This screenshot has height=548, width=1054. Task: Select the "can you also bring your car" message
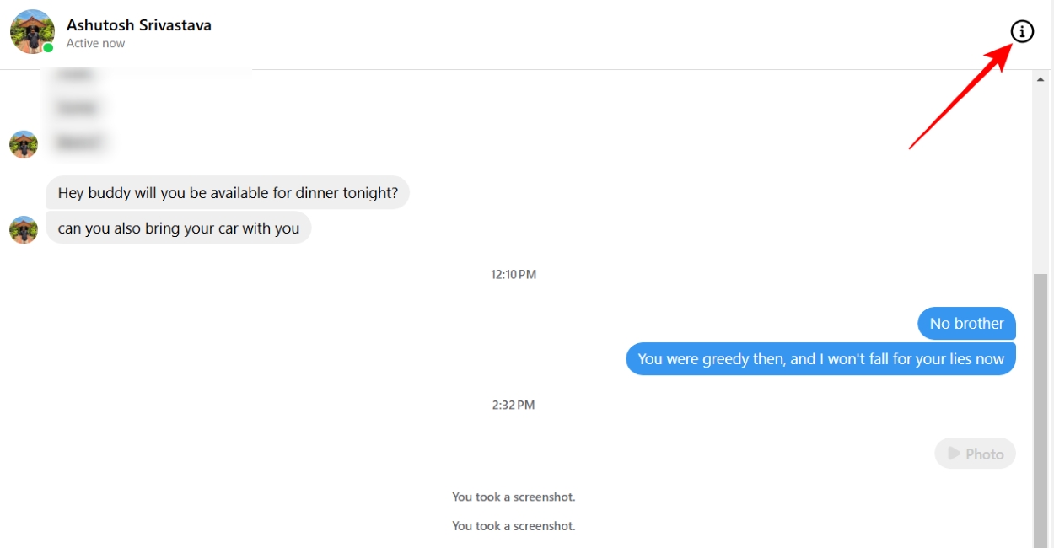[x=179, y=228]
